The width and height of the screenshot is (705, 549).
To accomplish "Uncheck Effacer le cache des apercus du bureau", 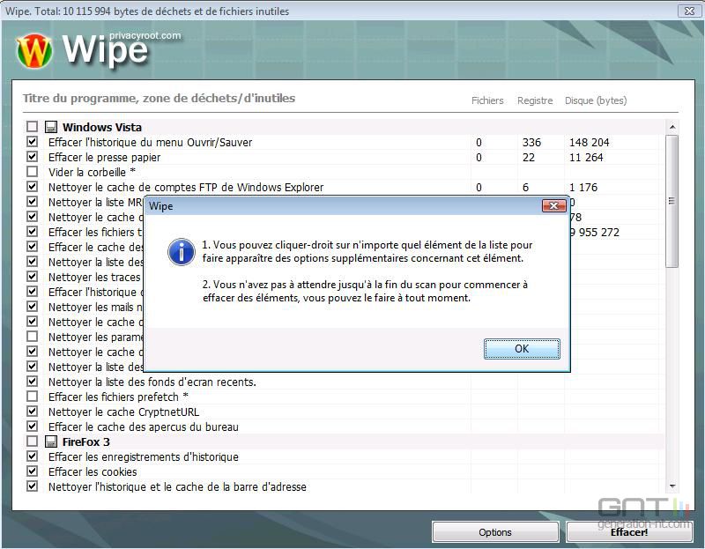I will point(32,427).
